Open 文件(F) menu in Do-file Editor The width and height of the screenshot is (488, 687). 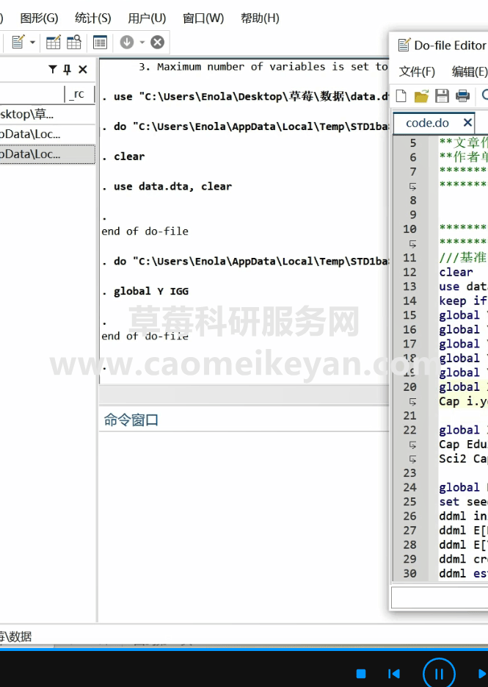417,71
